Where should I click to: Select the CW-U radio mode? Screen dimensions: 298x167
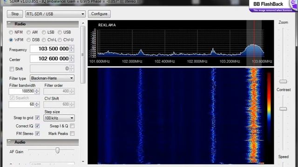coord(60,40)
